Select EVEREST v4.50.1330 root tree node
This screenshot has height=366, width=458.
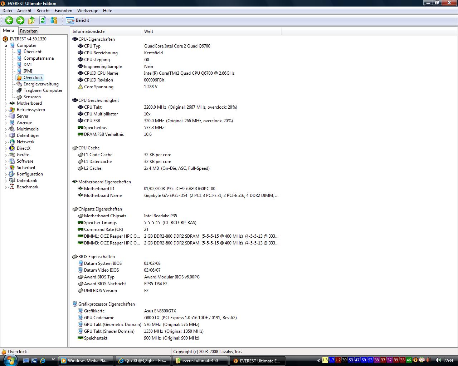coord(28,39)
